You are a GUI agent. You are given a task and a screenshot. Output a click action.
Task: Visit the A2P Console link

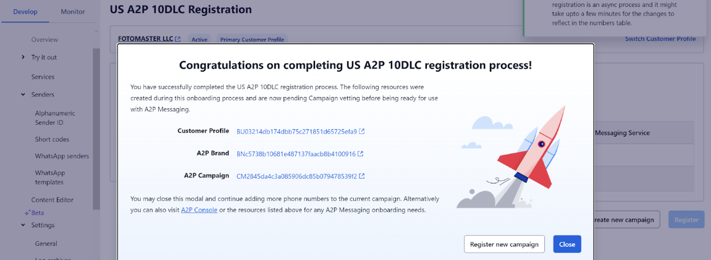pyautogui.click(x=199, y=210)
